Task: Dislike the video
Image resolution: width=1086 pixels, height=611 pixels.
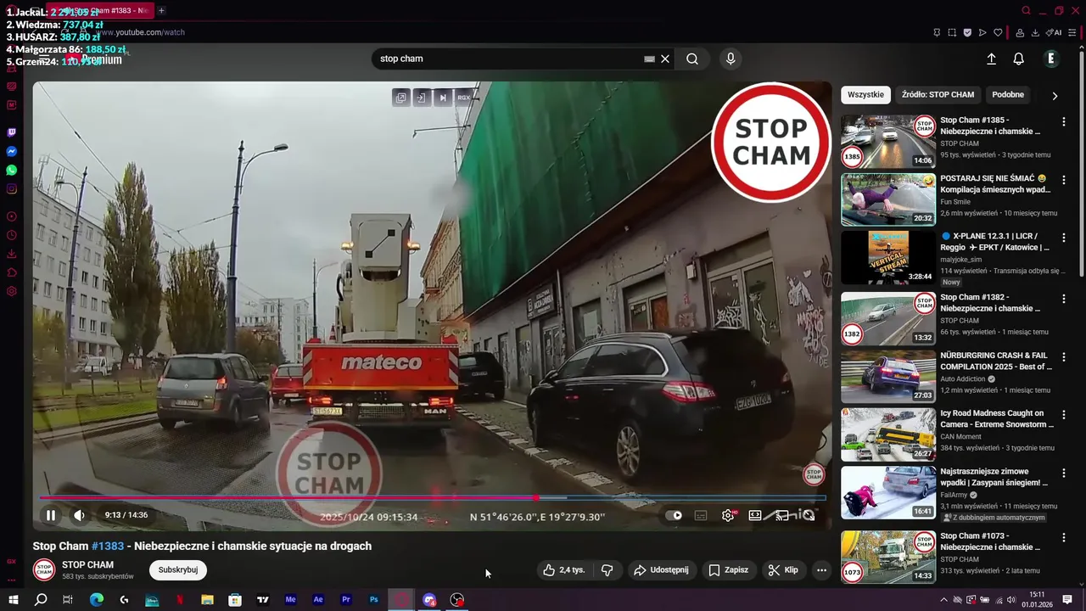Action: [607, 570]
